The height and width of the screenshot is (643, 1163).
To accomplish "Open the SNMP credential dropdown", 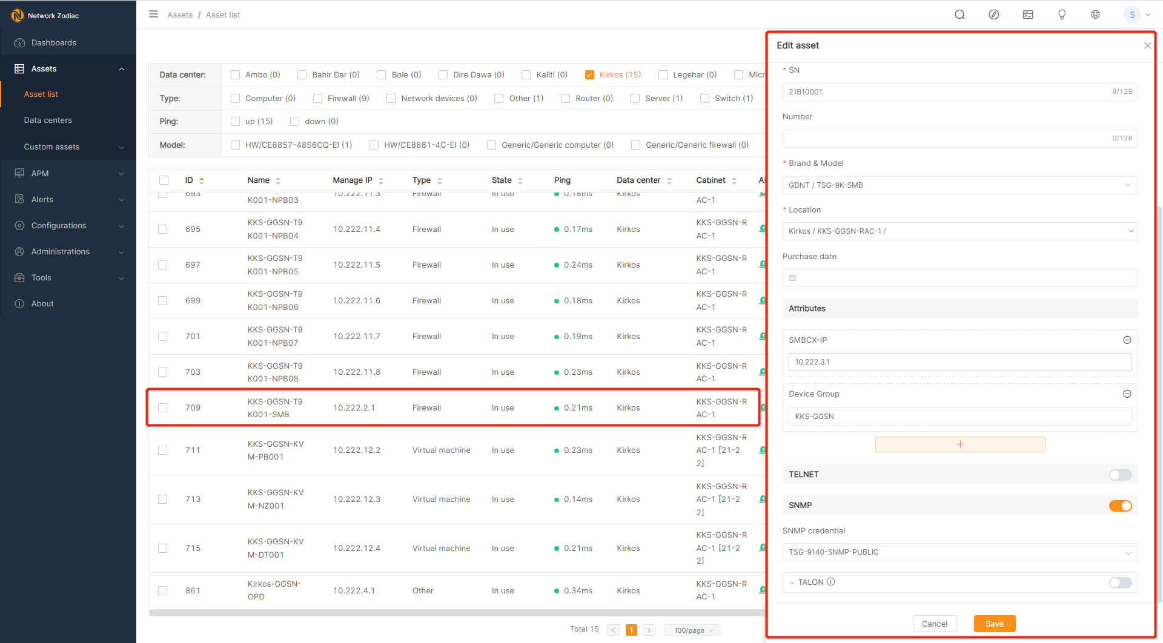I will click(x=959, y=552).
